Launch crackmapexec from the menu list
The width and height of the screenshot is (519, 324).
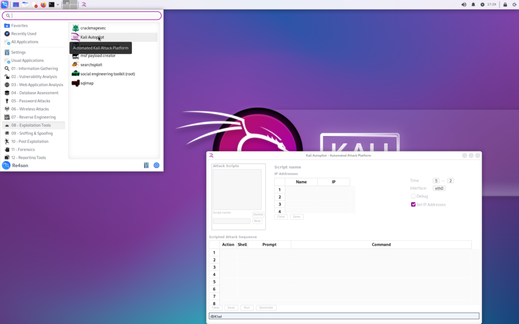93,28
